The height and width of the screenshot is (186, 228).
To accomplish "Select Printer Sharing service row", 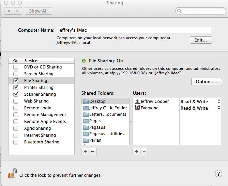I will pyautogui.click(x=42, y=87).
